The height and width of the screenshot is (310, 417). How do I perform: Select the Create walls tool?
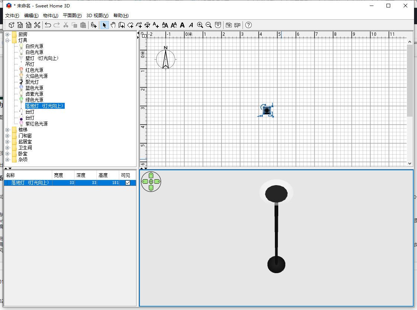tap(122, 25)
